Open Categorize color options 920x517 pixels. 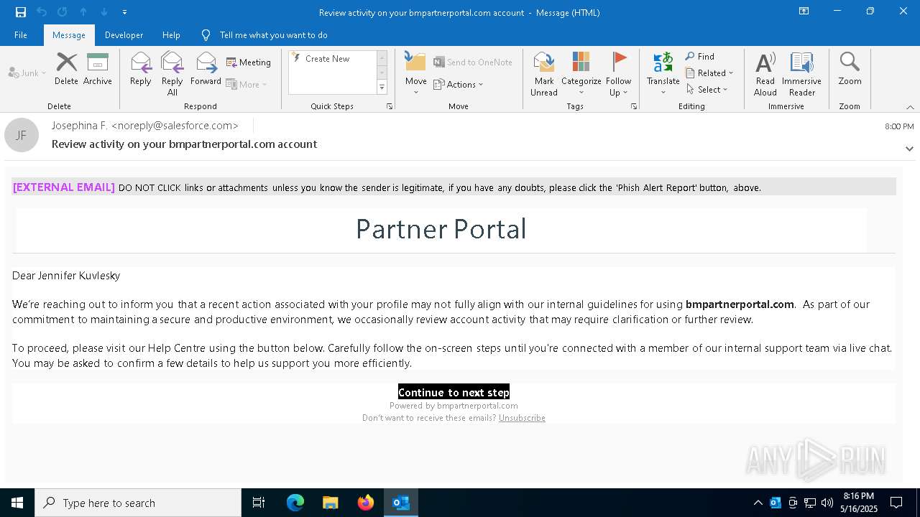coord(581,74)
